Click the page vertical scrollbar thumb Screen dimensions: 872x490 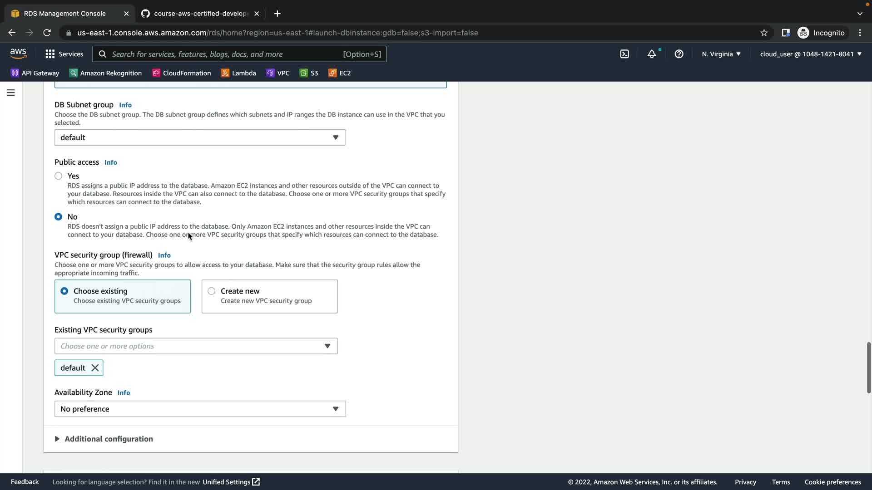click(868, 367)
